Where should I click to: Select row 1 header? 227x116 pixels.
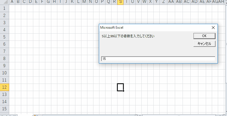tap(4, 8)
